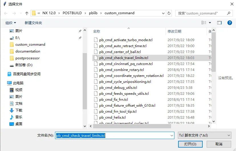This screenshot has height=151, width=236.
Task: Click file icon of pb_cmd_helix.tcl
Action: click(x=96, y=118)
